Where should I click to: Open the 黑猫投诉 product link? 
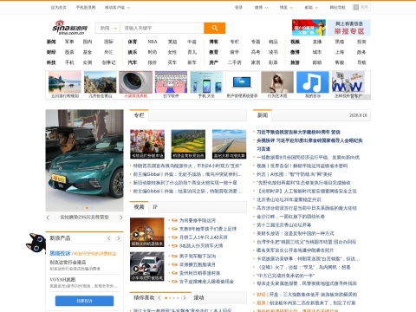pyautogui.click(x=60, y=253)
